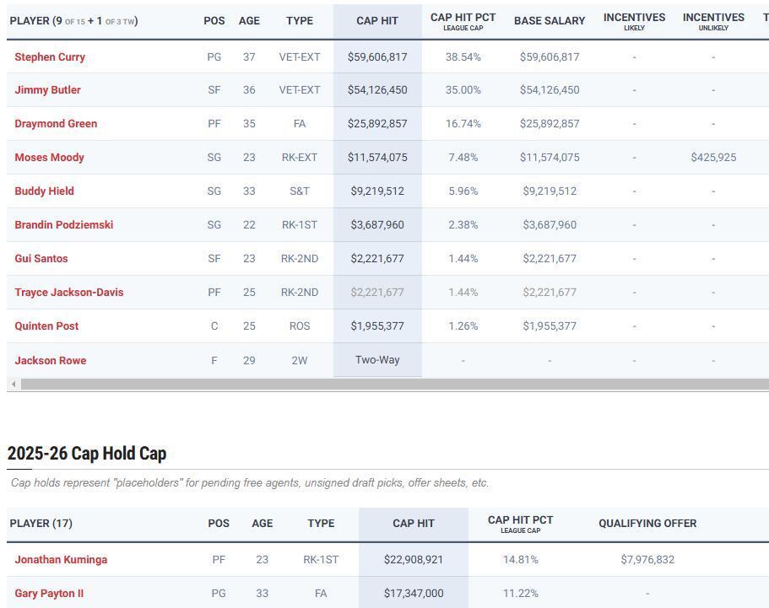769x608 pixels.
Task: Open Jimmy Butler's player page
Action: (47, 89)
